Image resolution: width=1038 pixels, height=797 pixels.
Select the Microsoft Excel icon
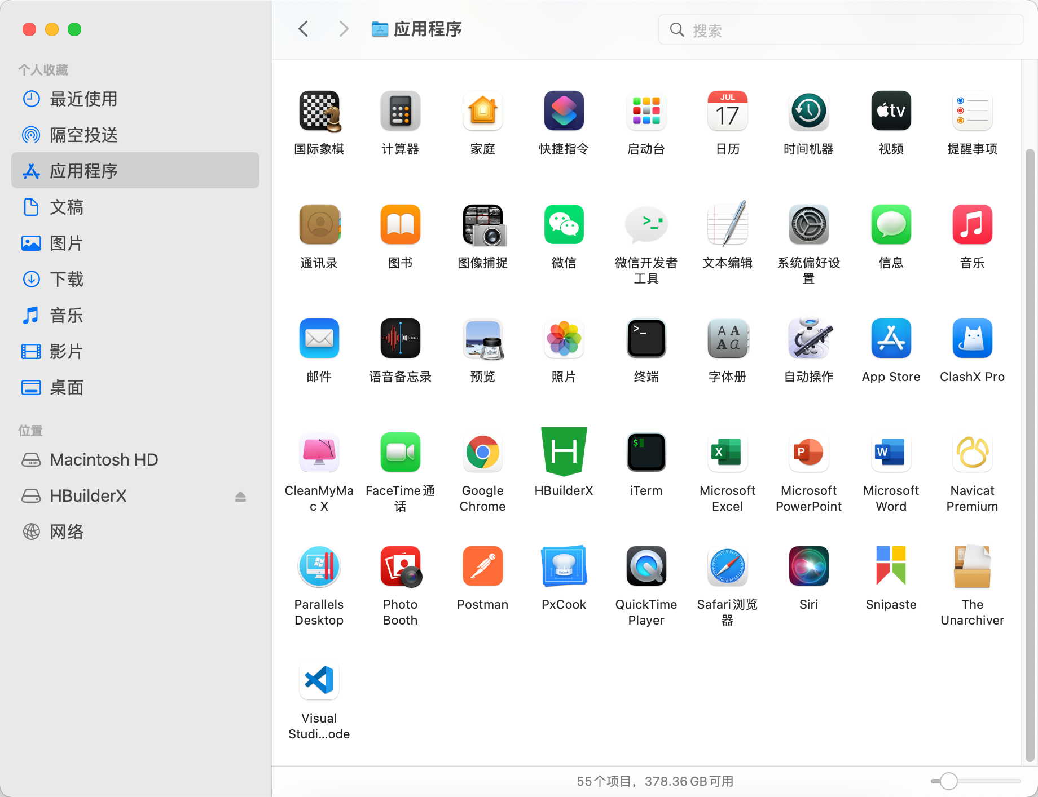click(728, 453)
